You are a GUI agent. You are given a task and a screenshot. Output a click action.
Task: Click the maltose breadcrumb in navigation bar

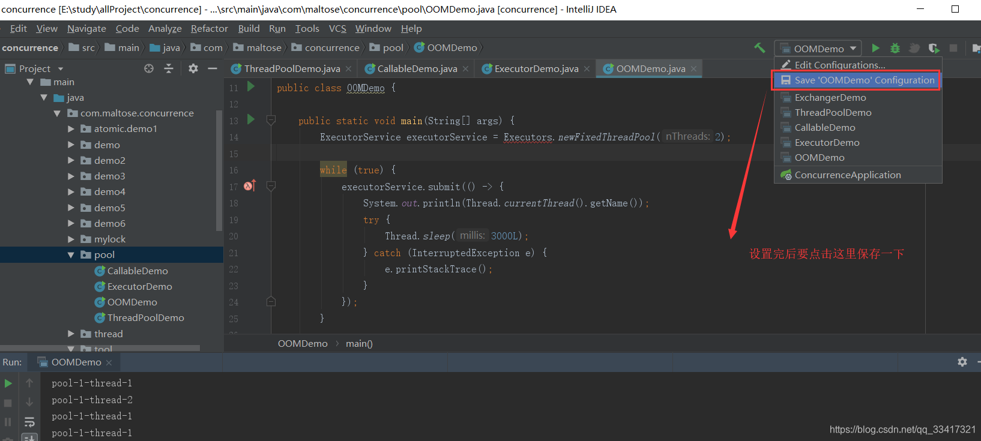258,47
